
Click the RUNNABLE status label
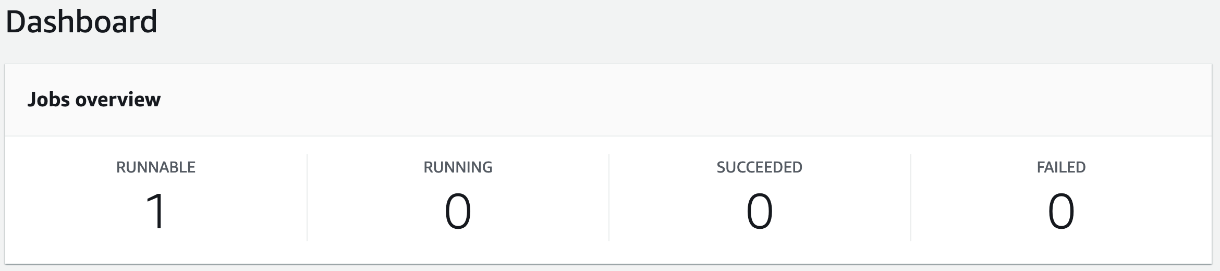pos(156,167)
